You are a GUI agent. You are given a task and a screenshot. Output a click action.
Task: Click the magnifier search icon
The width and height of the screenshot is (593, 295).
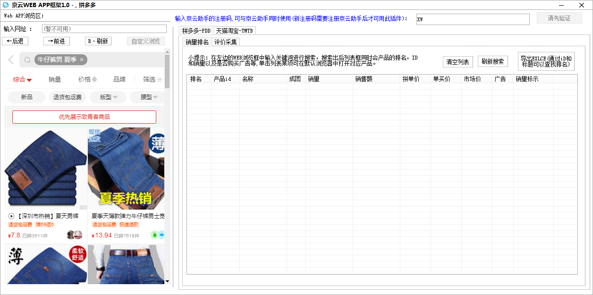pos(27,60)
